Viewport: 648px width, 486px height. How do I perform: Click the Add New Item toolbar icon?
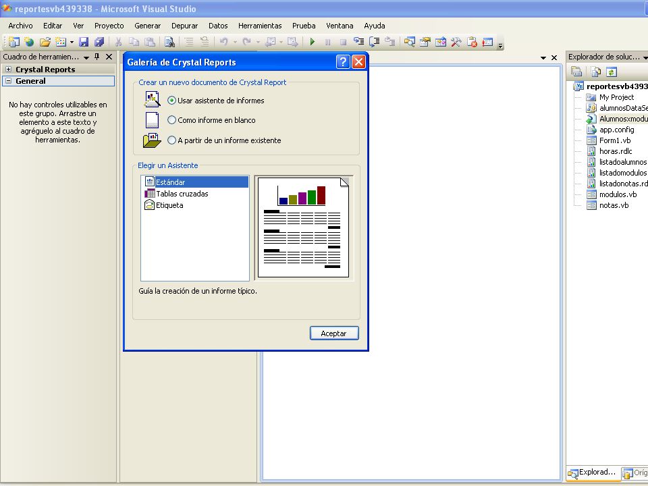[61, 42]
